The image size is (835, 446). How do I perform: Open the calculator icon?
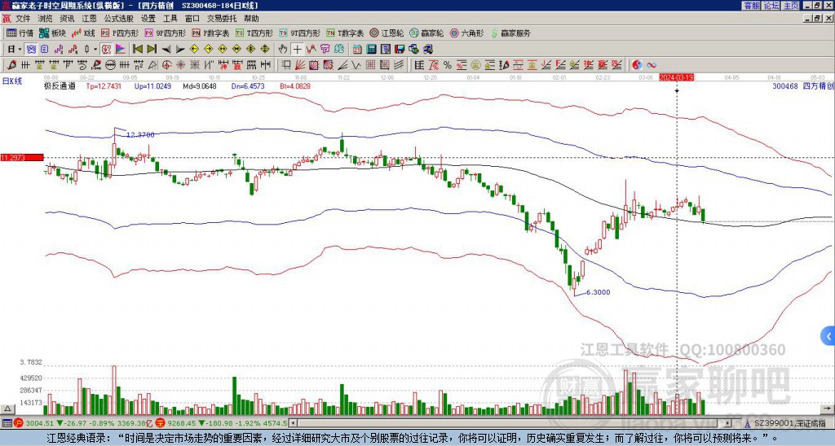click(x=372, y=50)
